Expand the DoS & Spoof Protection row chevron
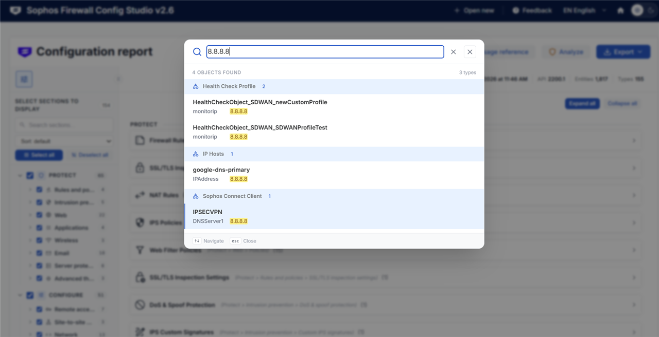The height and width of the screenshot is (337, 659). (634, 305)
